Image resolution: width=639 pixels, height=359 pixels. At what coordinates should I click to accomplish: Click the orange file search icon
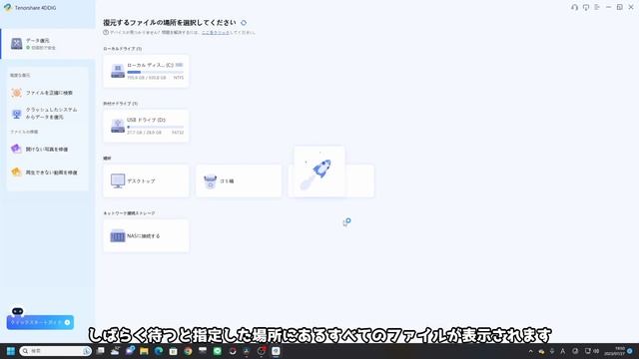[x=16, y=93]
